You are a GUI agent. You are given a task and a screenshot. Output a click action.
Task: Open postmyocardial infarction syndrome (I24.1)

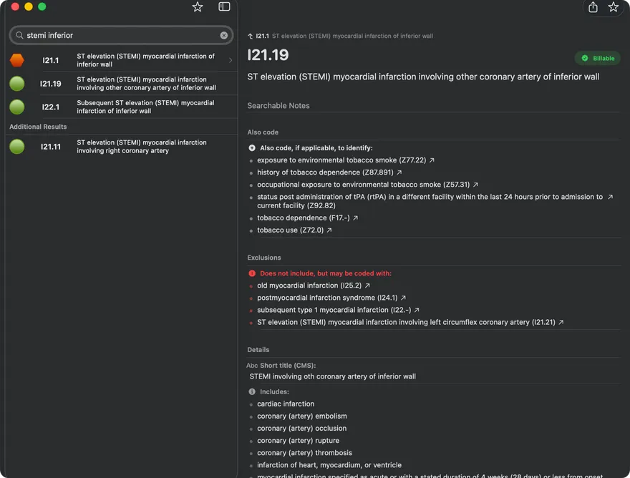pos(327,298)
